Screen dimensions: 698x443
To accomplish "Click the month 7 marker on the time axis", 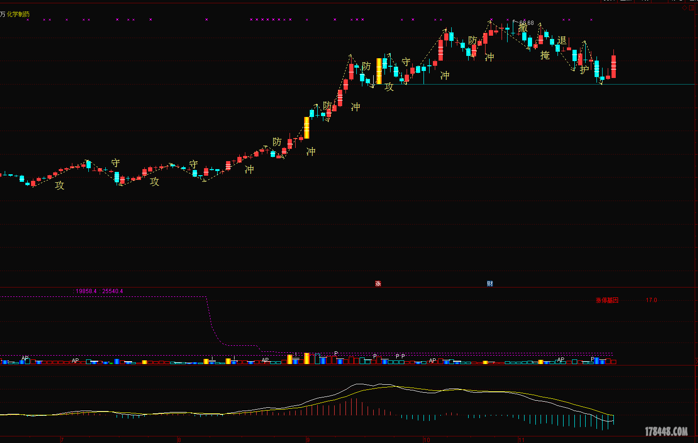I will [x=62, y=440].
